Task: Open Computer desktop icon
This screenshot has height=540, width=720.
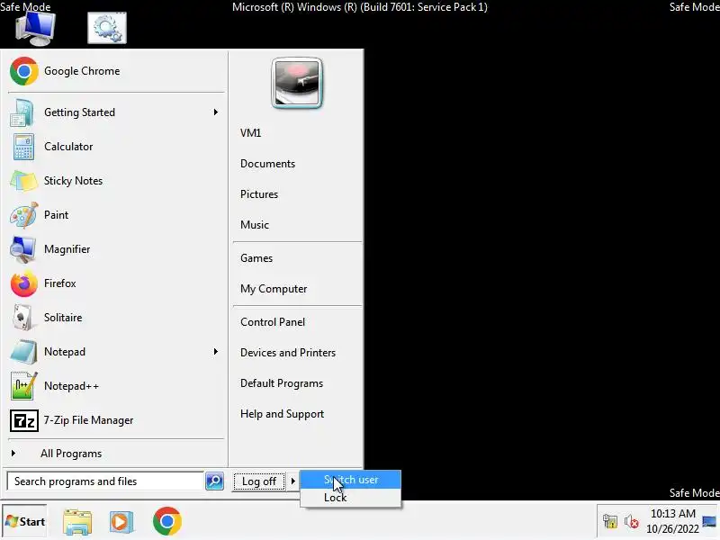Action: pos(35,29)
